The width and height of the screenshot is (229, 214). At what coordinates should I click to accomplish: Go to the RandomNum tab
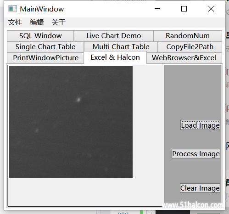pos(188,36)
